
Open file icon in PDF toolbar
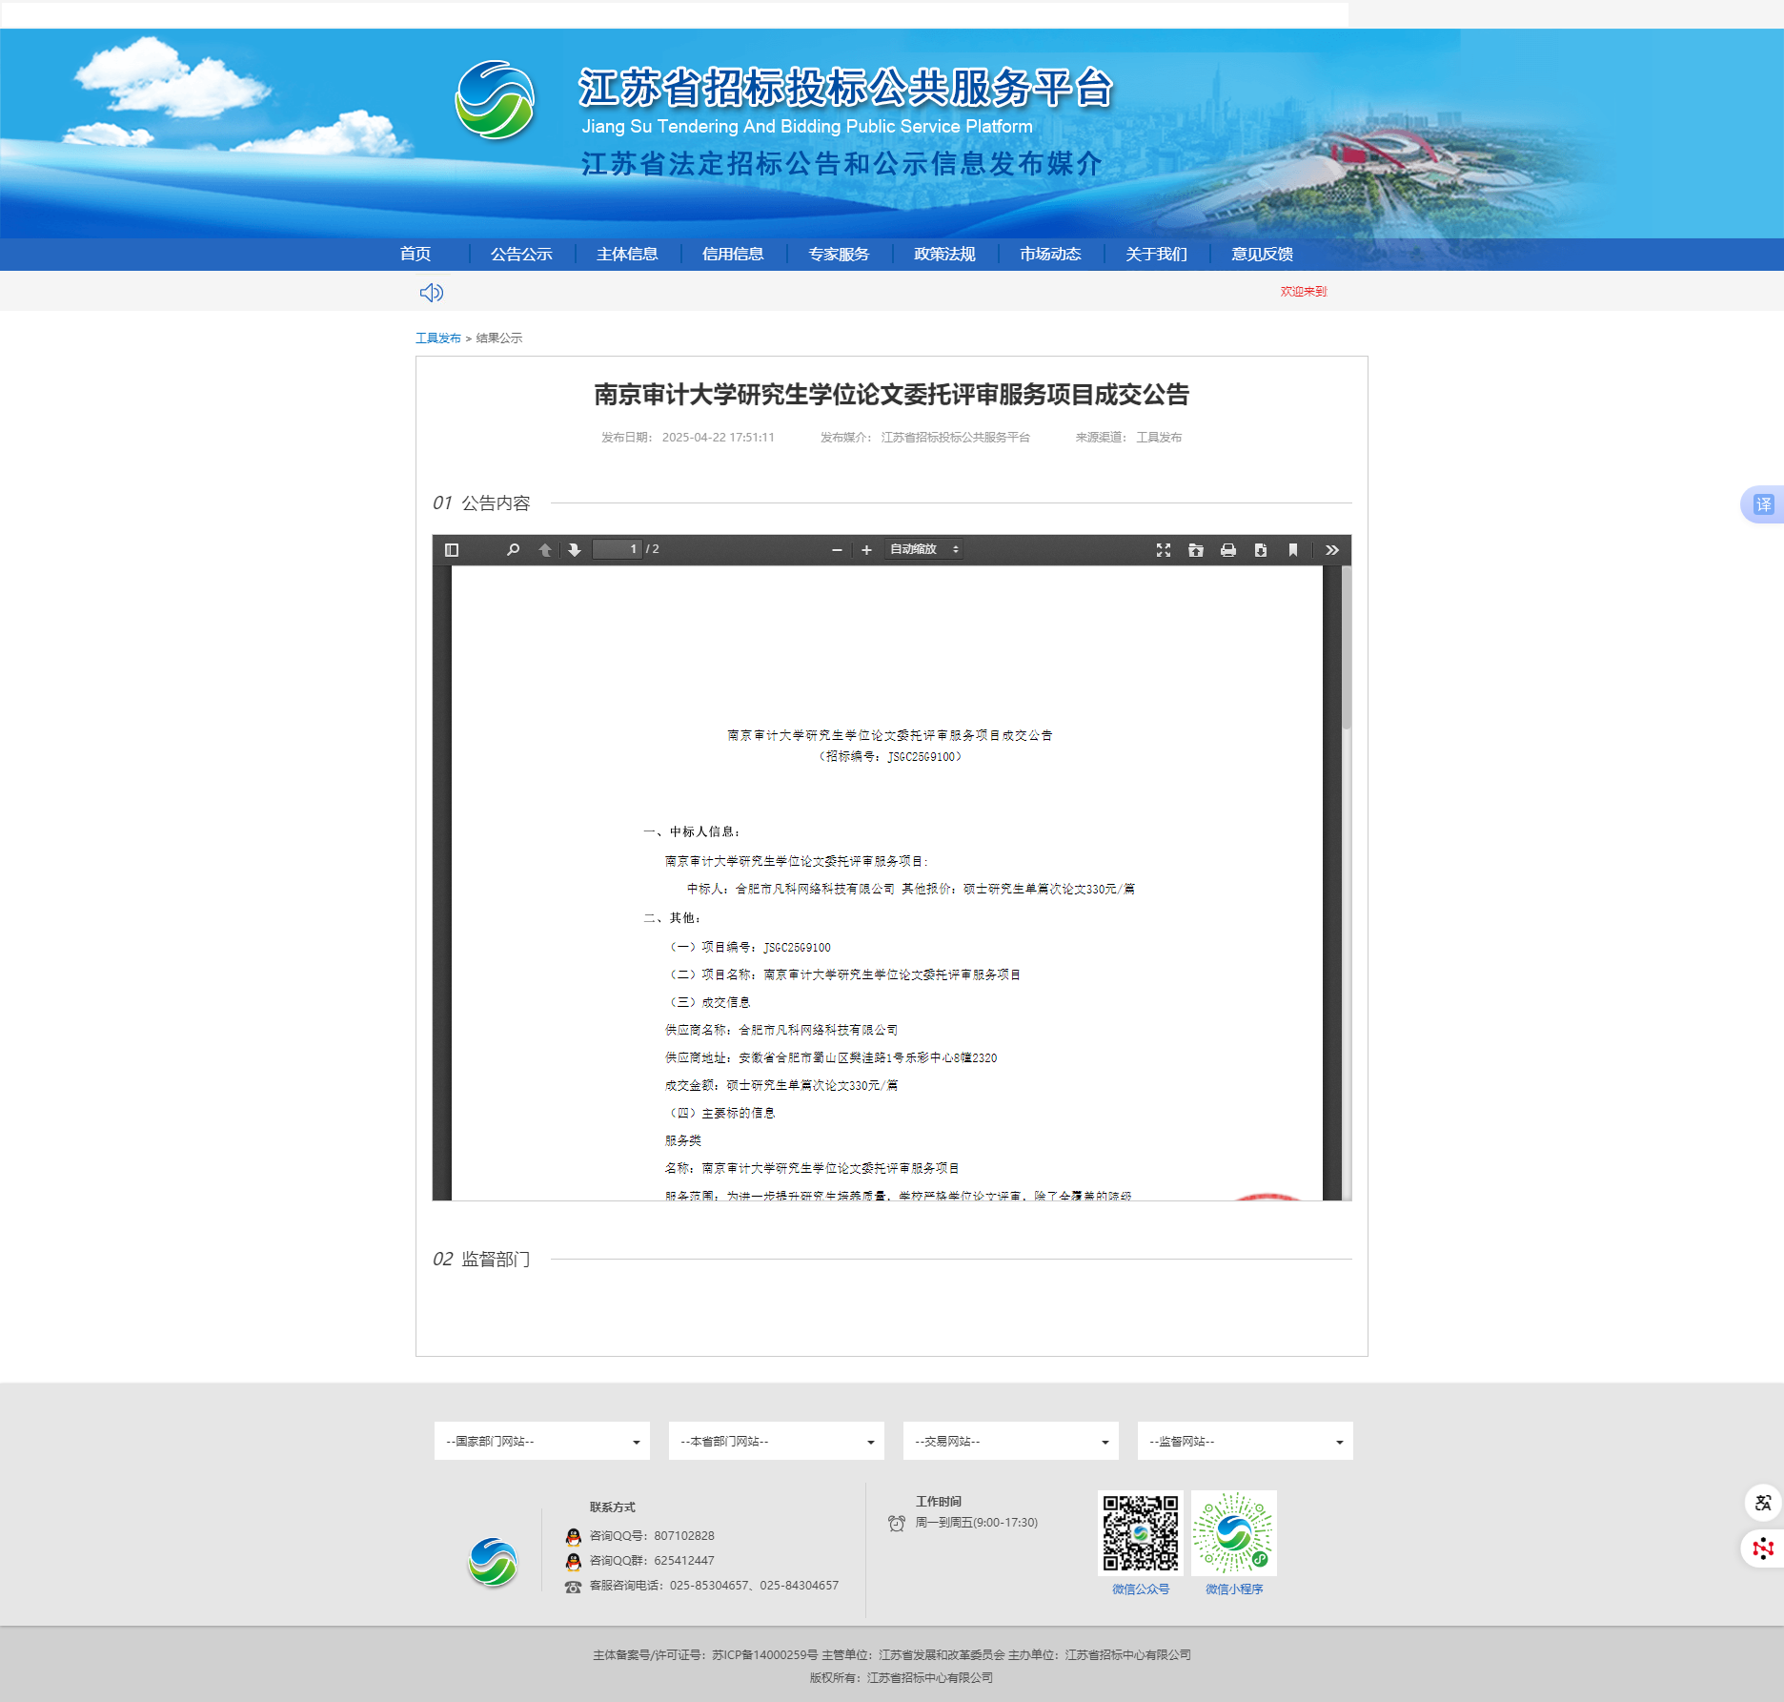1196,550
